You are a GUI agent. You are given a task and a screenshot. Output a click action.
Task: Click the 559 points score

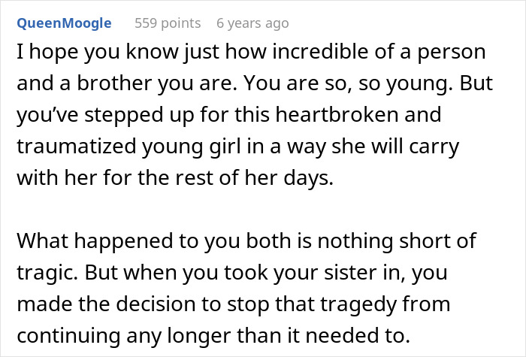pos(168,23)
